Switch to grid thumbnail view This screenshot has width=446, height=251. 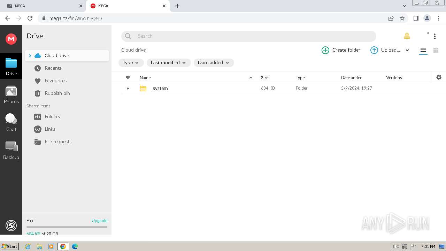436,50
